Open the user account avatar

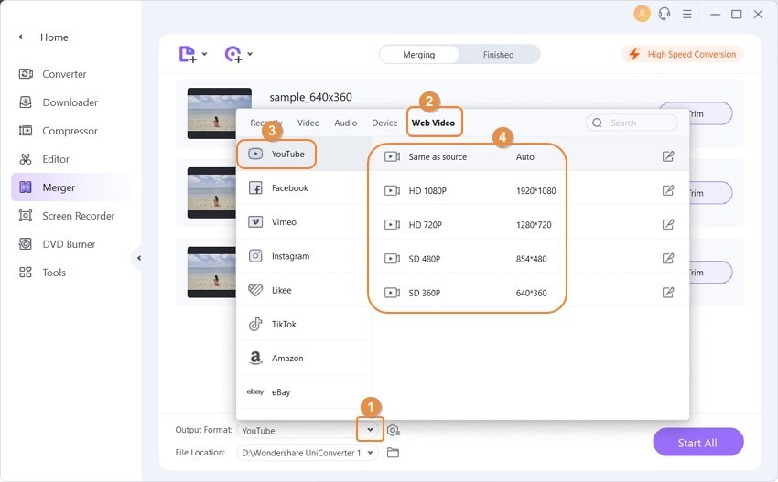coord(642,14)
